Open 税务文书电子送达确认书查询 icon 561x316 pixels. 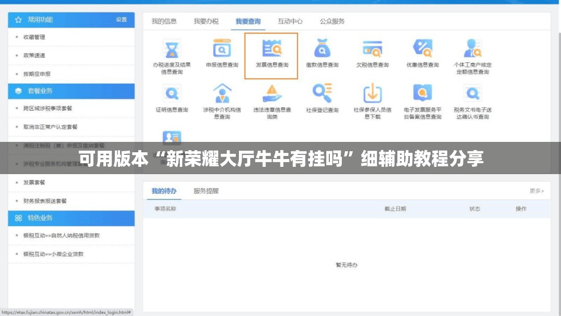[x=473, y=94]
